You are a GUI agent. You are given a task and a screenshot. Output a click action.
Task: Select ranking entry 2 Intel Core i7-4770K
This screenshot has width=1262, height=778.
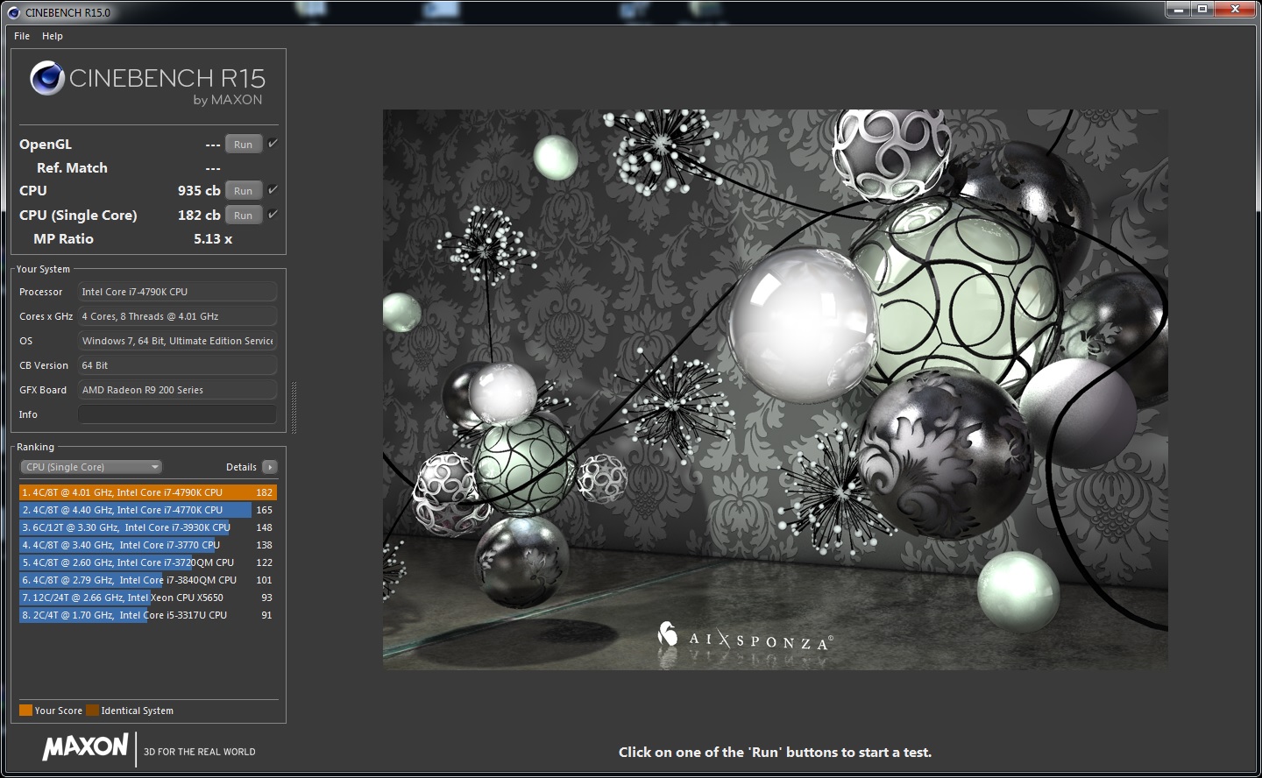148,510
